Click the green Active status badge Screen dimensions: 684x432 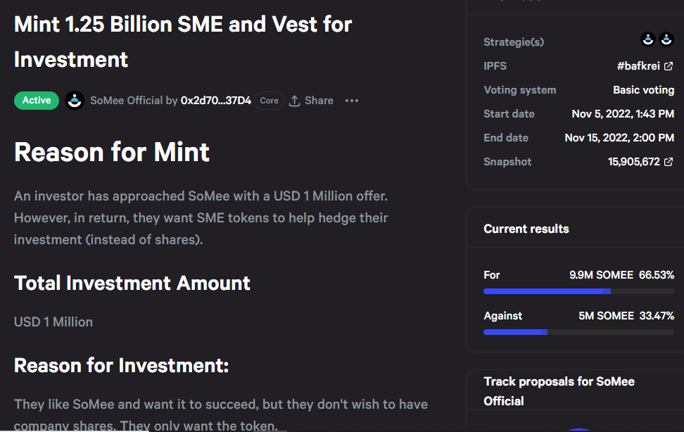click(x=37, y=101)
